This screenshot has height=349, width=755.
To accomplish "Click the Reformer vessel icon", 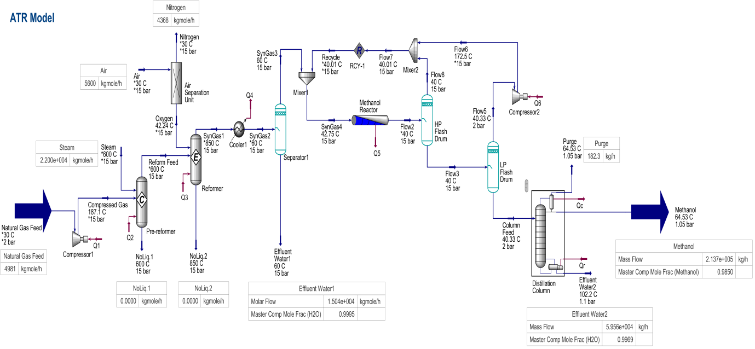I will (x=195, y=159).
